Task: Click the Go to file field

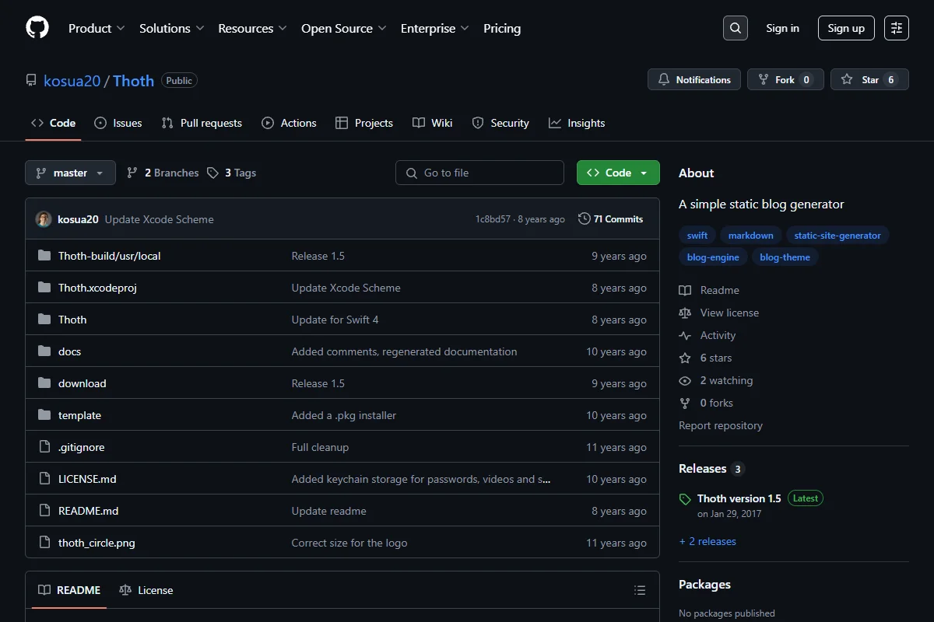Action: coord(479,173)
